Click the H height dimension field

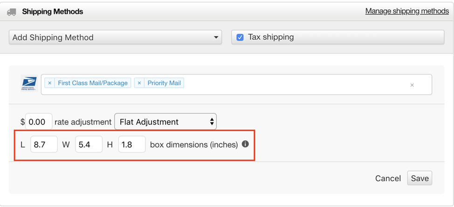click(x=132, y=144)
